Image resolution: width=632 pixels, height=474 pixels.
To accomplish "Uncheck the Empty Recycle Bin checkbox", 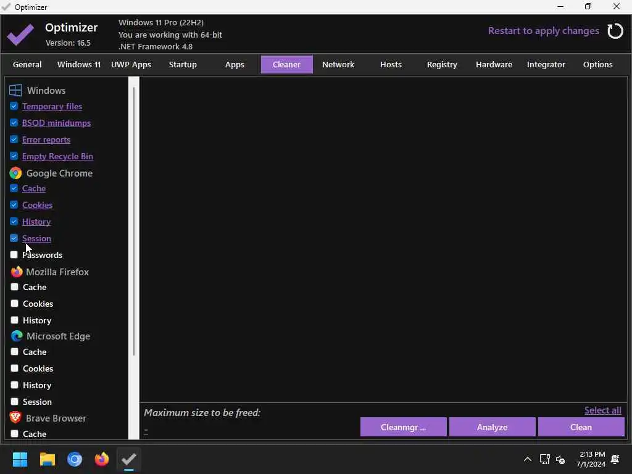I will click(x=14, y=156).
